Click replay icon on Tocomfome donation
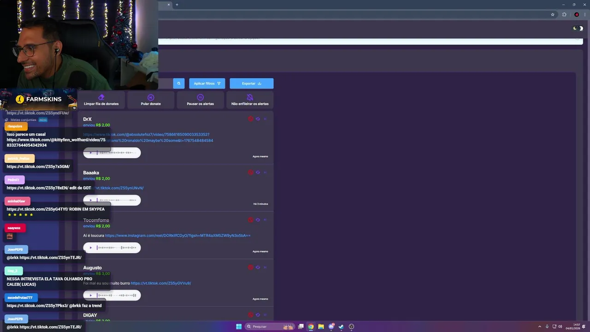The image size is (590, 332). click(x=258, y=220)
